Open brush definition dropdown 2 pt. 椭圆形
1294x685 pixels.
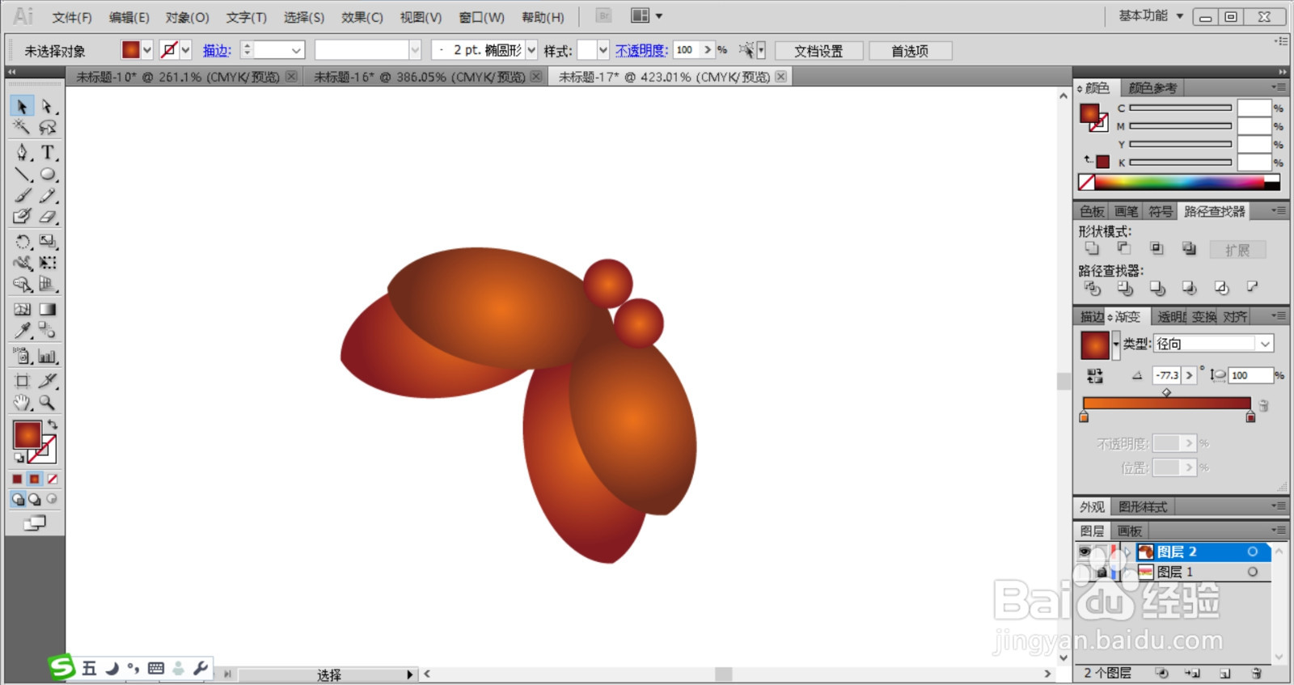pos(531,50)
